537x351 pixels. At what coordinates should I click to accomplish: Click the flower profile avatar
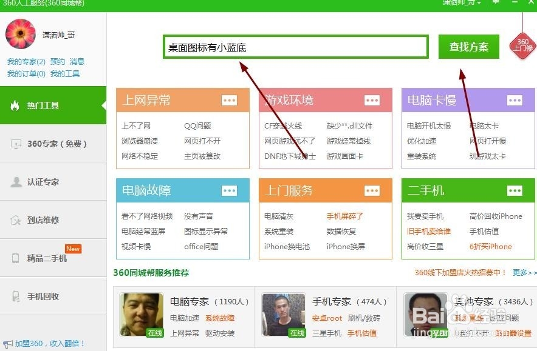coord(21,34)
